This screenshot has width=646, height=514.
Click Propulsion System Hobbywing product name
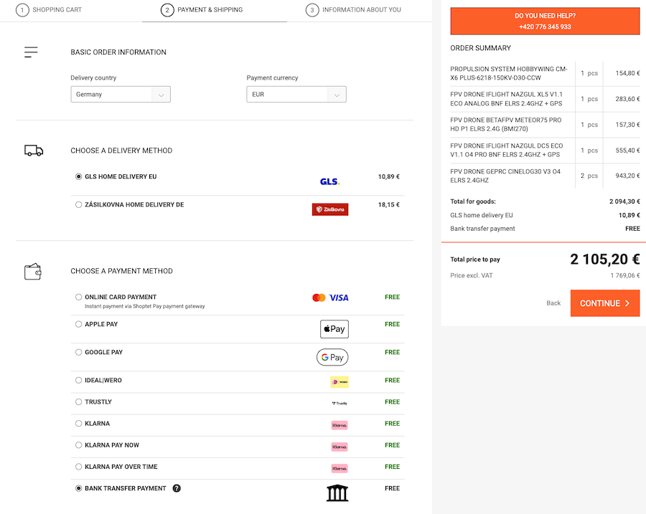(509, 73)
